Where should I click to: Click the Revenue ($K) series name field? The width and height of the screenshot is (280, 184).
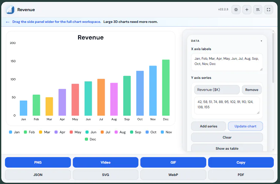tap(217, 90)
